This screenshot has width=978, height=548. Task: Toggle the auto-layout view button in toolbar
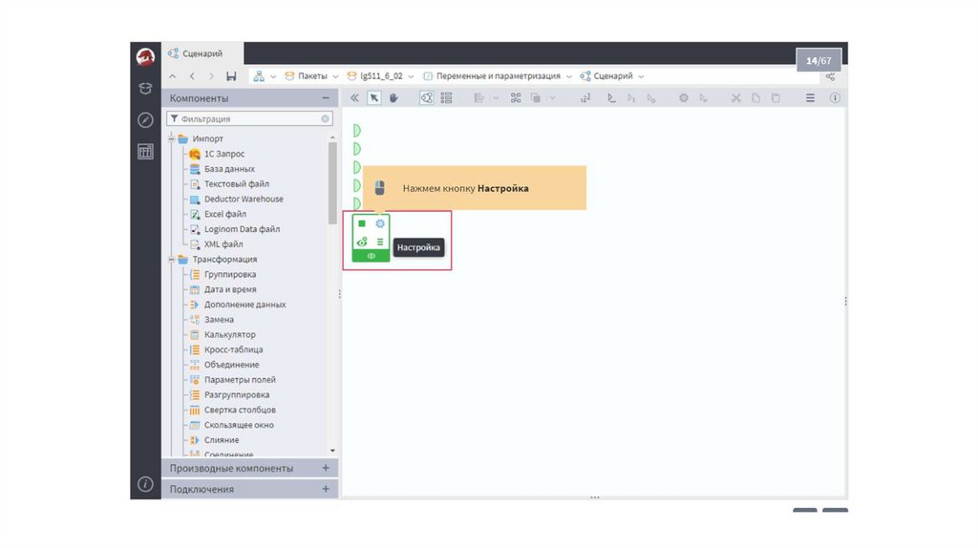[x=426, y=97]
